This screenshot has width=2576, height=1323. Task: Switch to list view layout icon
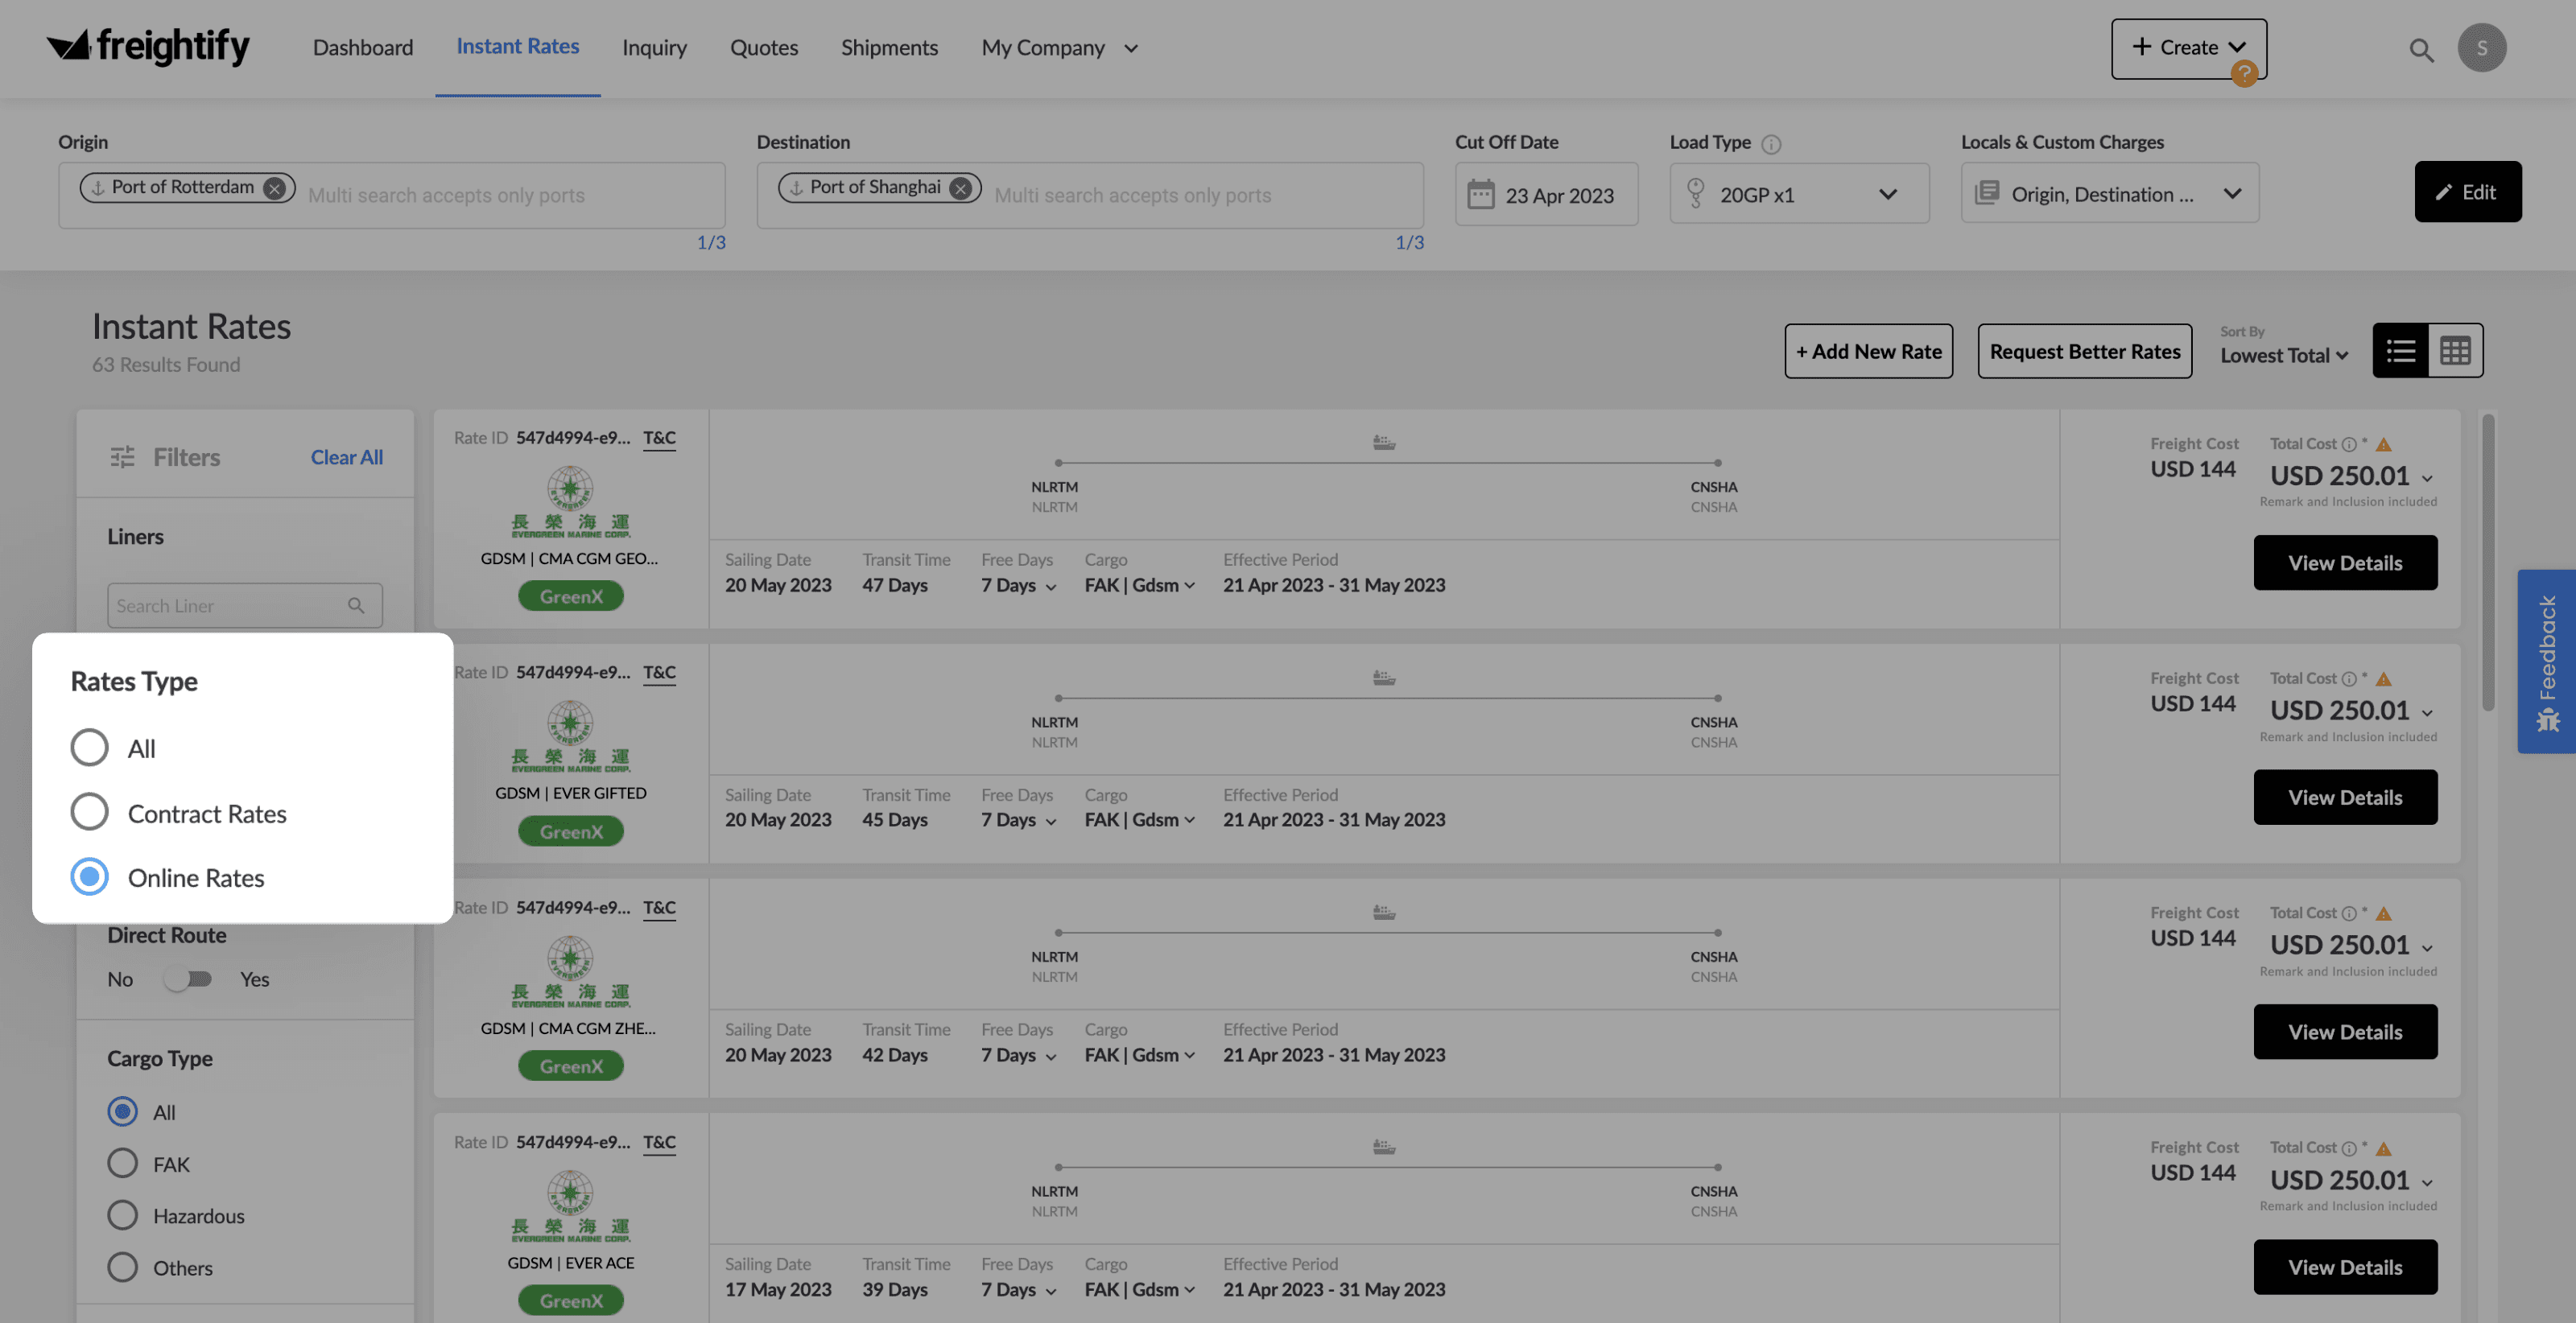2400,351
